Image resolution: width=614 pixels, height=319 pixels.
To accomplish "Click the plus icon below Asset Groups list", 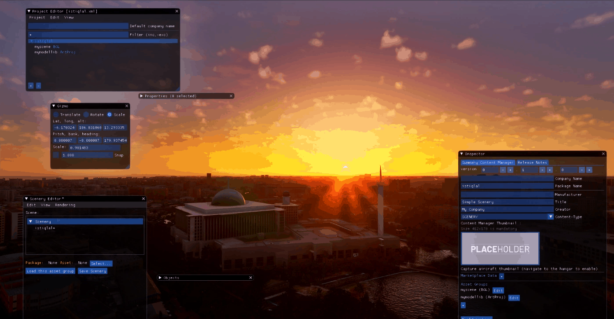I will [x=463, y=305].
